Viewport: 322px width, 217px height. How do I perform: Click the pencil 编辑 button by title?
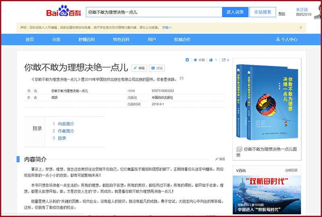140,68
